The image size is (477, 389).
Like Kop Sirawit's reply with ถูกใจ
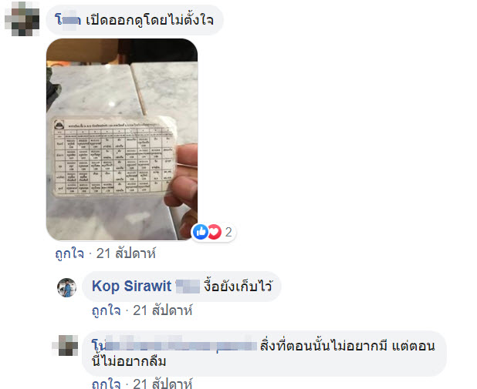pyautogui.click(x=107, y=310)
